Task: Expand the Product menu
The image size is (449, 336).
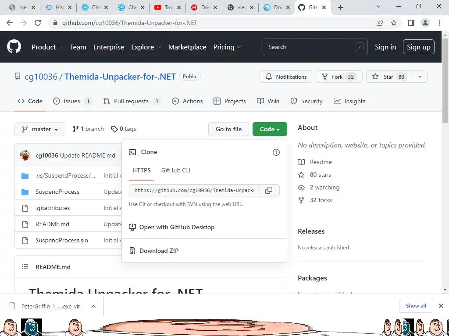Action: (x=47, y=47)
